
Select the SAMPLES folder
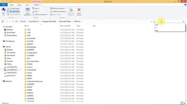pyautogui.click(x=30, y=99)
